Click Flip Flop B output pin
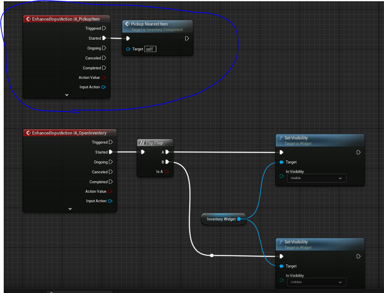384x293 pixels. (167, 162)
